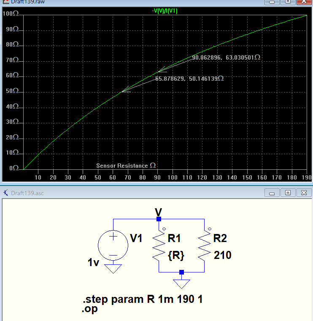Click the 100Ω vertical axis label

pos(11,14)
